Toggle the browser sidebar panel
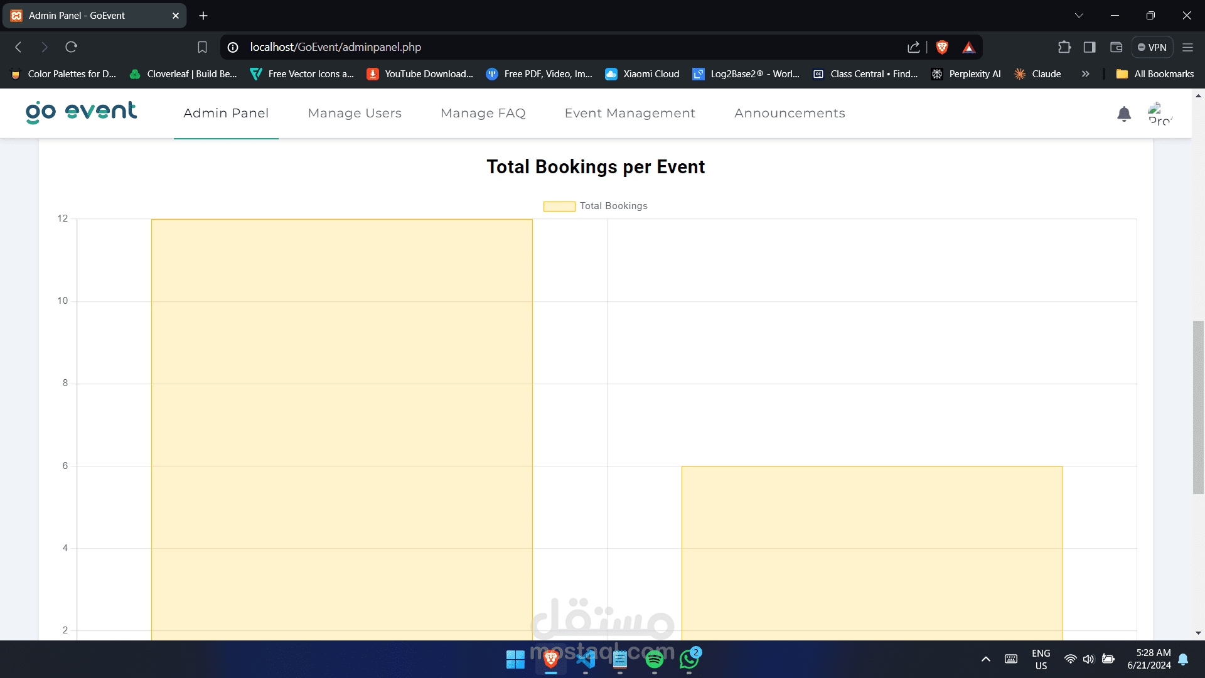 1090,47
